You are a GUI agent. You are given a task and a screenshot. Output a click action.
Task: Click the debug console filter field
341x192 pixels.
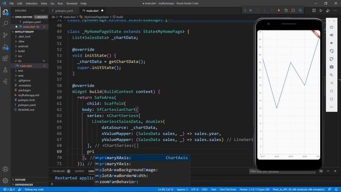[282, 172]
